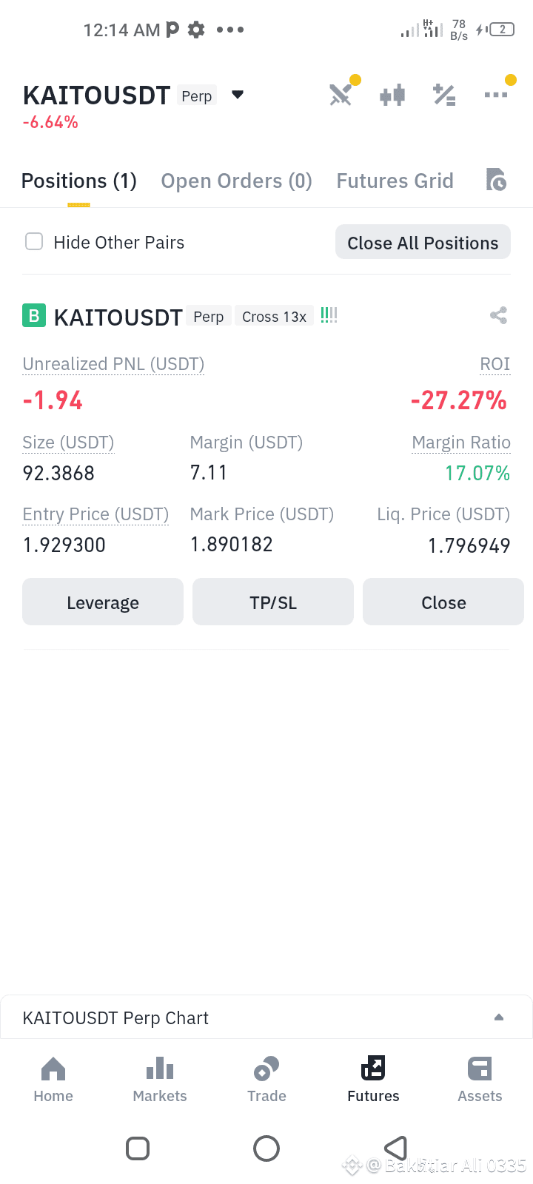
Task: Open the Markets bar chart icon
Action: click(x=160, y=1069)
